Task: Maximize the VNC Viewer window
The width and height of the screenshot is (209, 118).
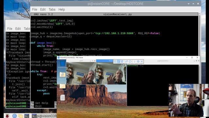Action: pos(192,58)
